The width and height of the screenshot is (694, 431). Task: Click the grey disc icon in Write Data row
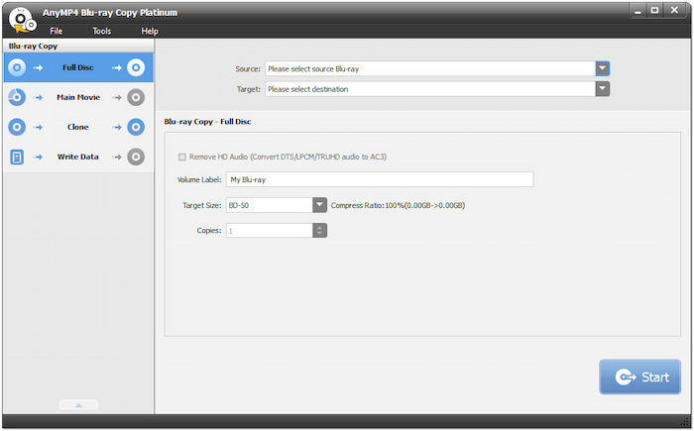coord(136,157)
